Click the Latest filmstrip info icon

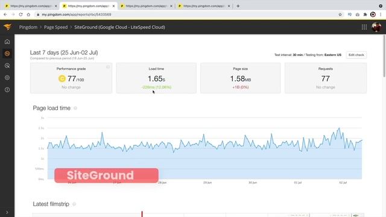coord(74,204)
